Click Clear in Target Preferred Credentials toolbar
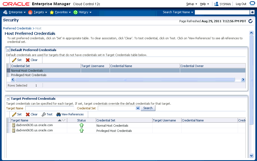Viewport: 257px width, 161px height. click(32, 114)
